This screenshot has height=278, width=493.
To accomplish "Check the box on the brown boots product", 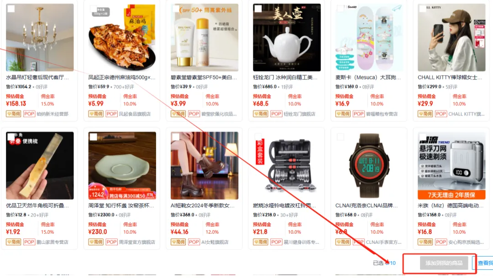I will tap(176, 137).
